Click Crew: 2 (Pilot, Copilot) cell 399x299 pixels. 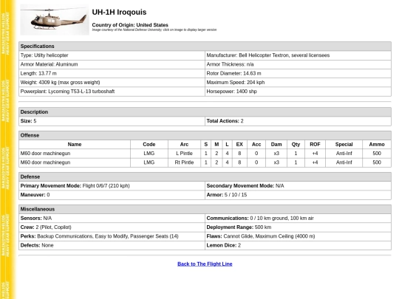(112, 227)
